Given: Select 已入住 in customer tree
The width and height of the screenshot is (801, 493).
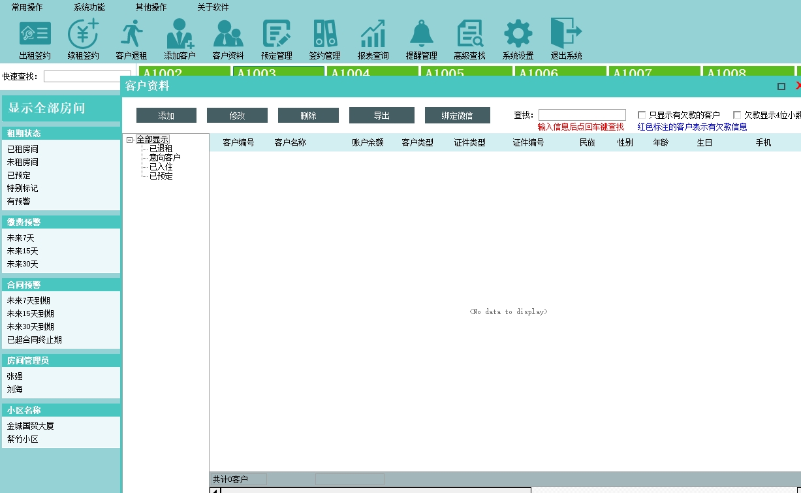Looking at the screenshot, I should (x=161, y=167).
